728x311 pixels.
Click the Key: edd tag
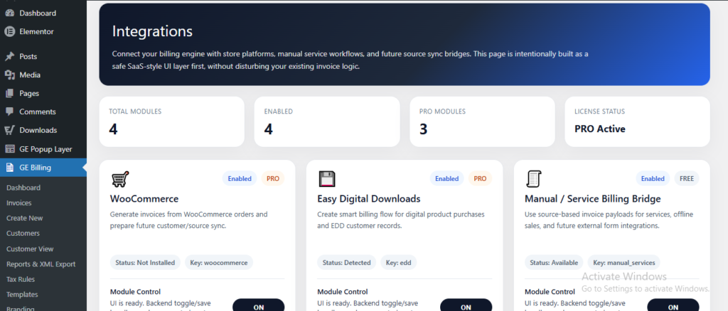click(x=399, y=262)
